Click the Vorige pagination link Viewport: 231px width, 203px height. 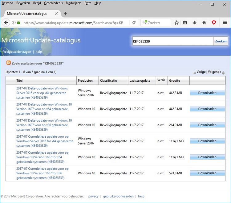201,72
